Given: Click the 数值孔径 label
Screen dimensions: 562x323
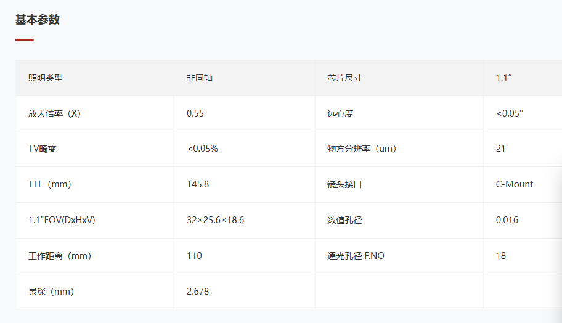Looking at the screenshot, I should (x=344, y=220).
